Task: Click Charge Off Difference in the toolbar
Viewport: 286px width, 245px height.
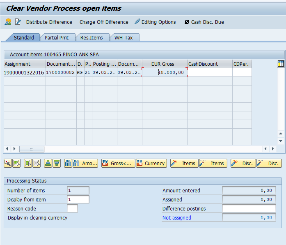Action: point(104,22)
